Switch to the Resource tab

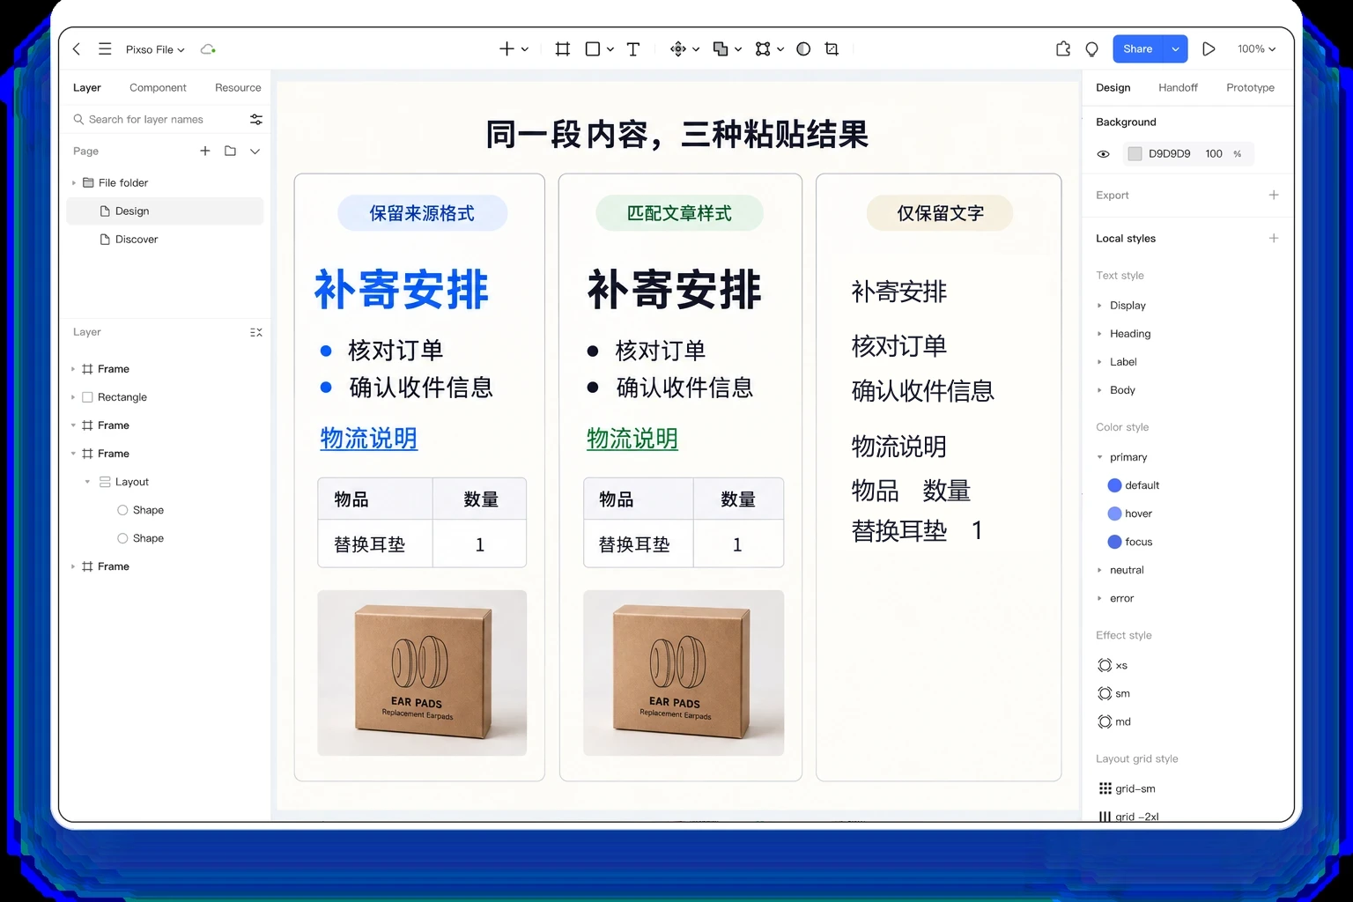238,87
